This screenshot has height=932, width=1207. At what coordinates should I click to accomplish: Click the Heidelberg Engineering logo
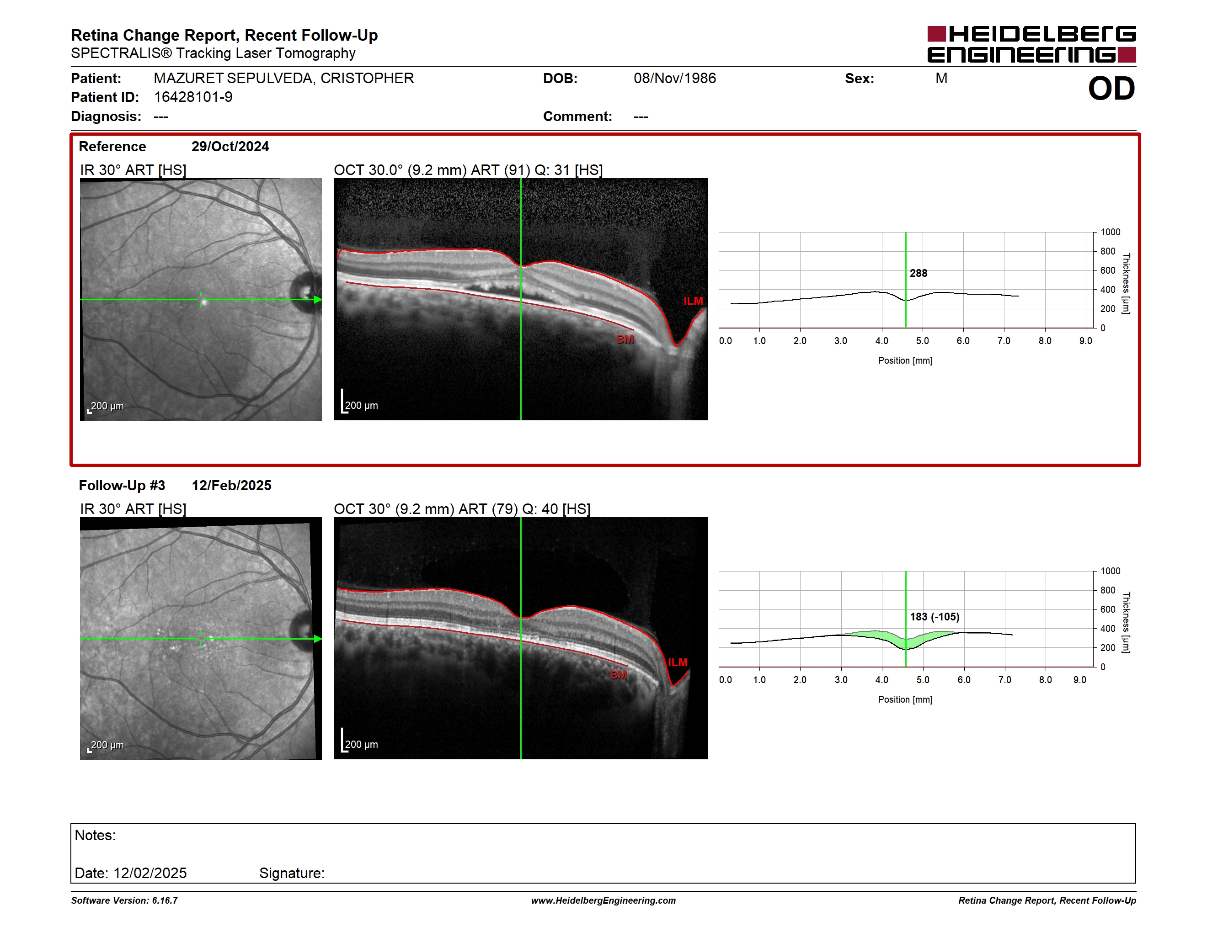(1031, 44)
